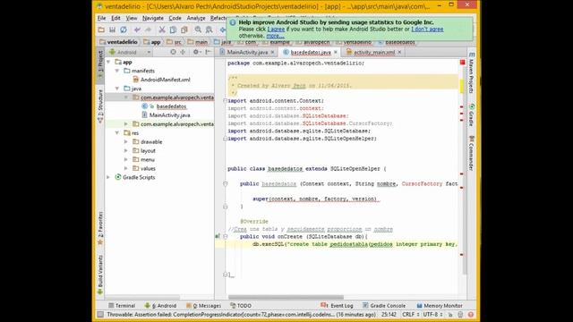Viewport: 573px width, 322px height.
Task: Open the Edit menu
Action: coord(115,18)
